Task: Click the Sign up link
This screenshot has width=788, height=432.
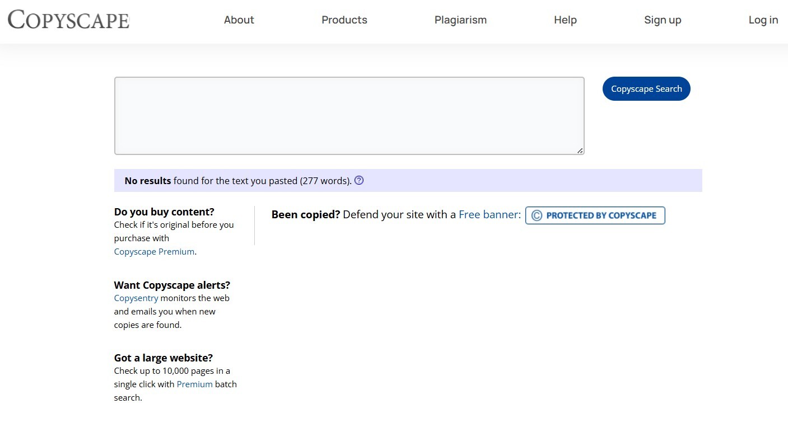Action: [x=663, y=20]
